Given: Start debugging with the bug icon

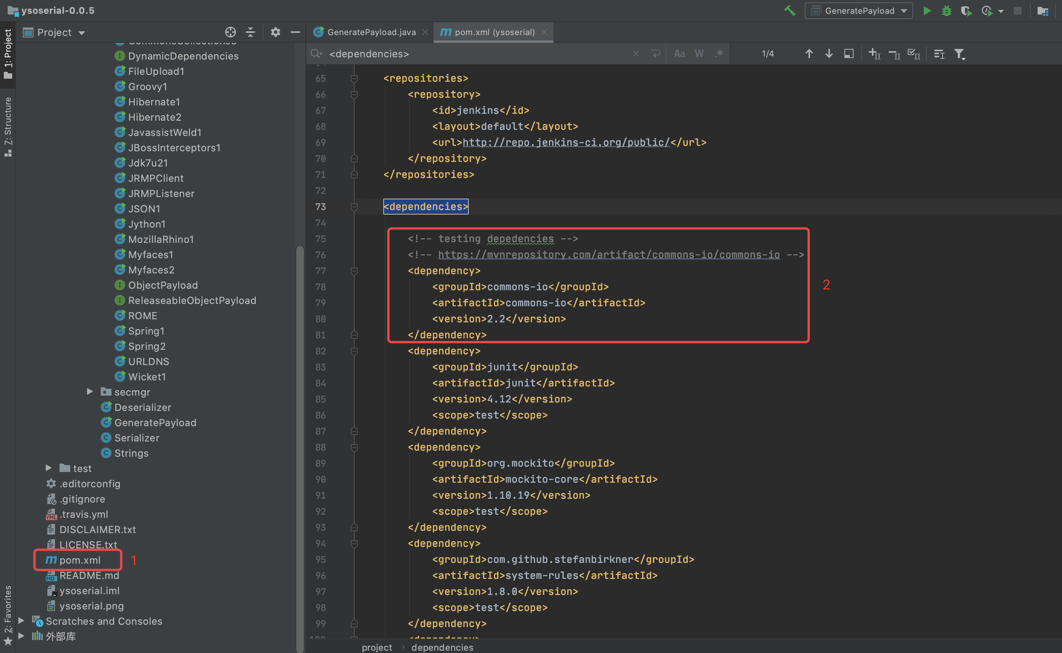Looking at the screenshot, I should coord(946,10).
